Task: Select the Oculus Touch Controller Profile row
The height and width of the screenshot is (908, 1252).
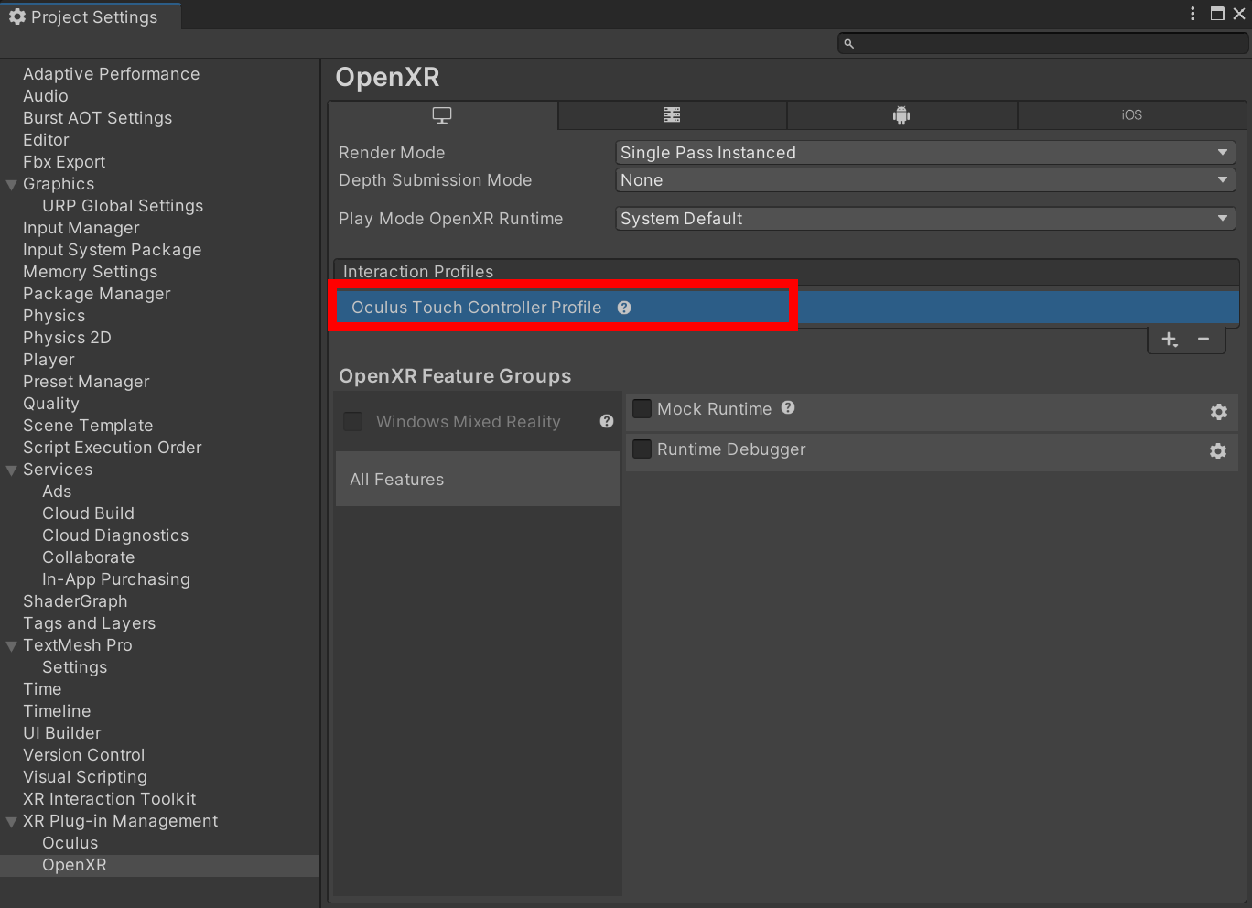Action: (787, 308)
